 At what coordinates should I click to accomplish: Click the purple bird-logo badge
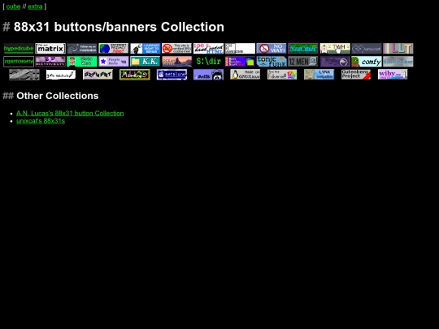[335, 62]
